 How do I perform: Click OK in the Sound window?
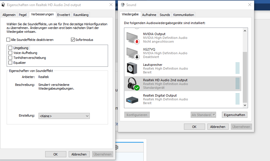point(194,127)
